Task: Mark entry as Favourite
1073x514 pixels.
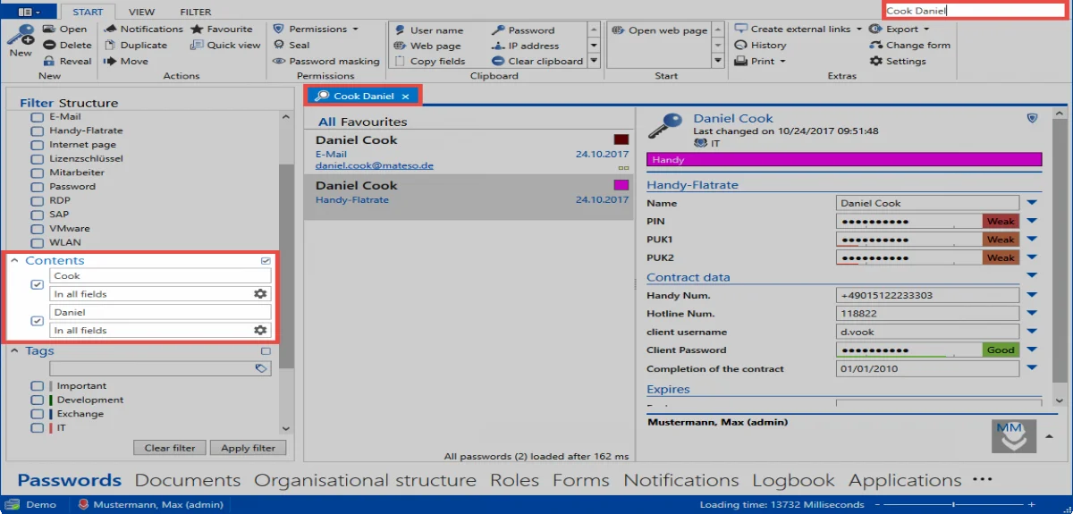Action: [x=222, y=29]
